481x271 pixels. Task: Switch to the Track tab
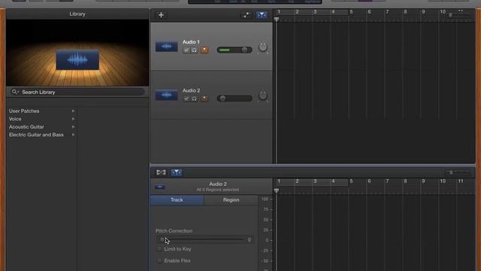point(177,200)
